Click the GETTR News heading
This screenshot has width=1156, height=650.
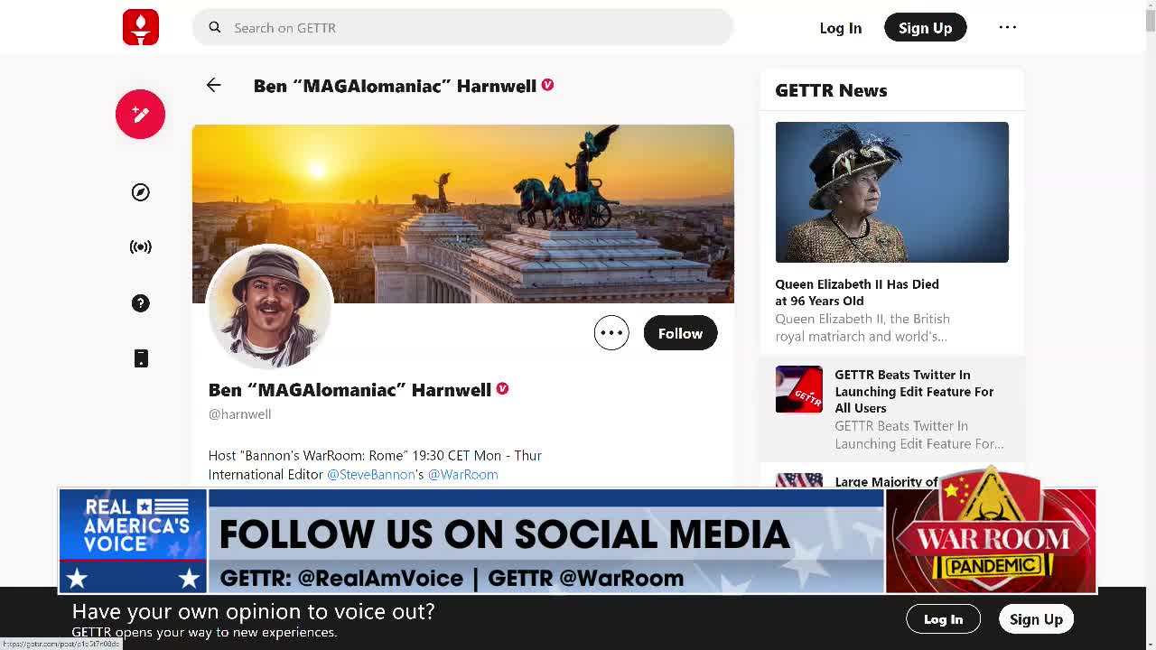tap(831, 90)
